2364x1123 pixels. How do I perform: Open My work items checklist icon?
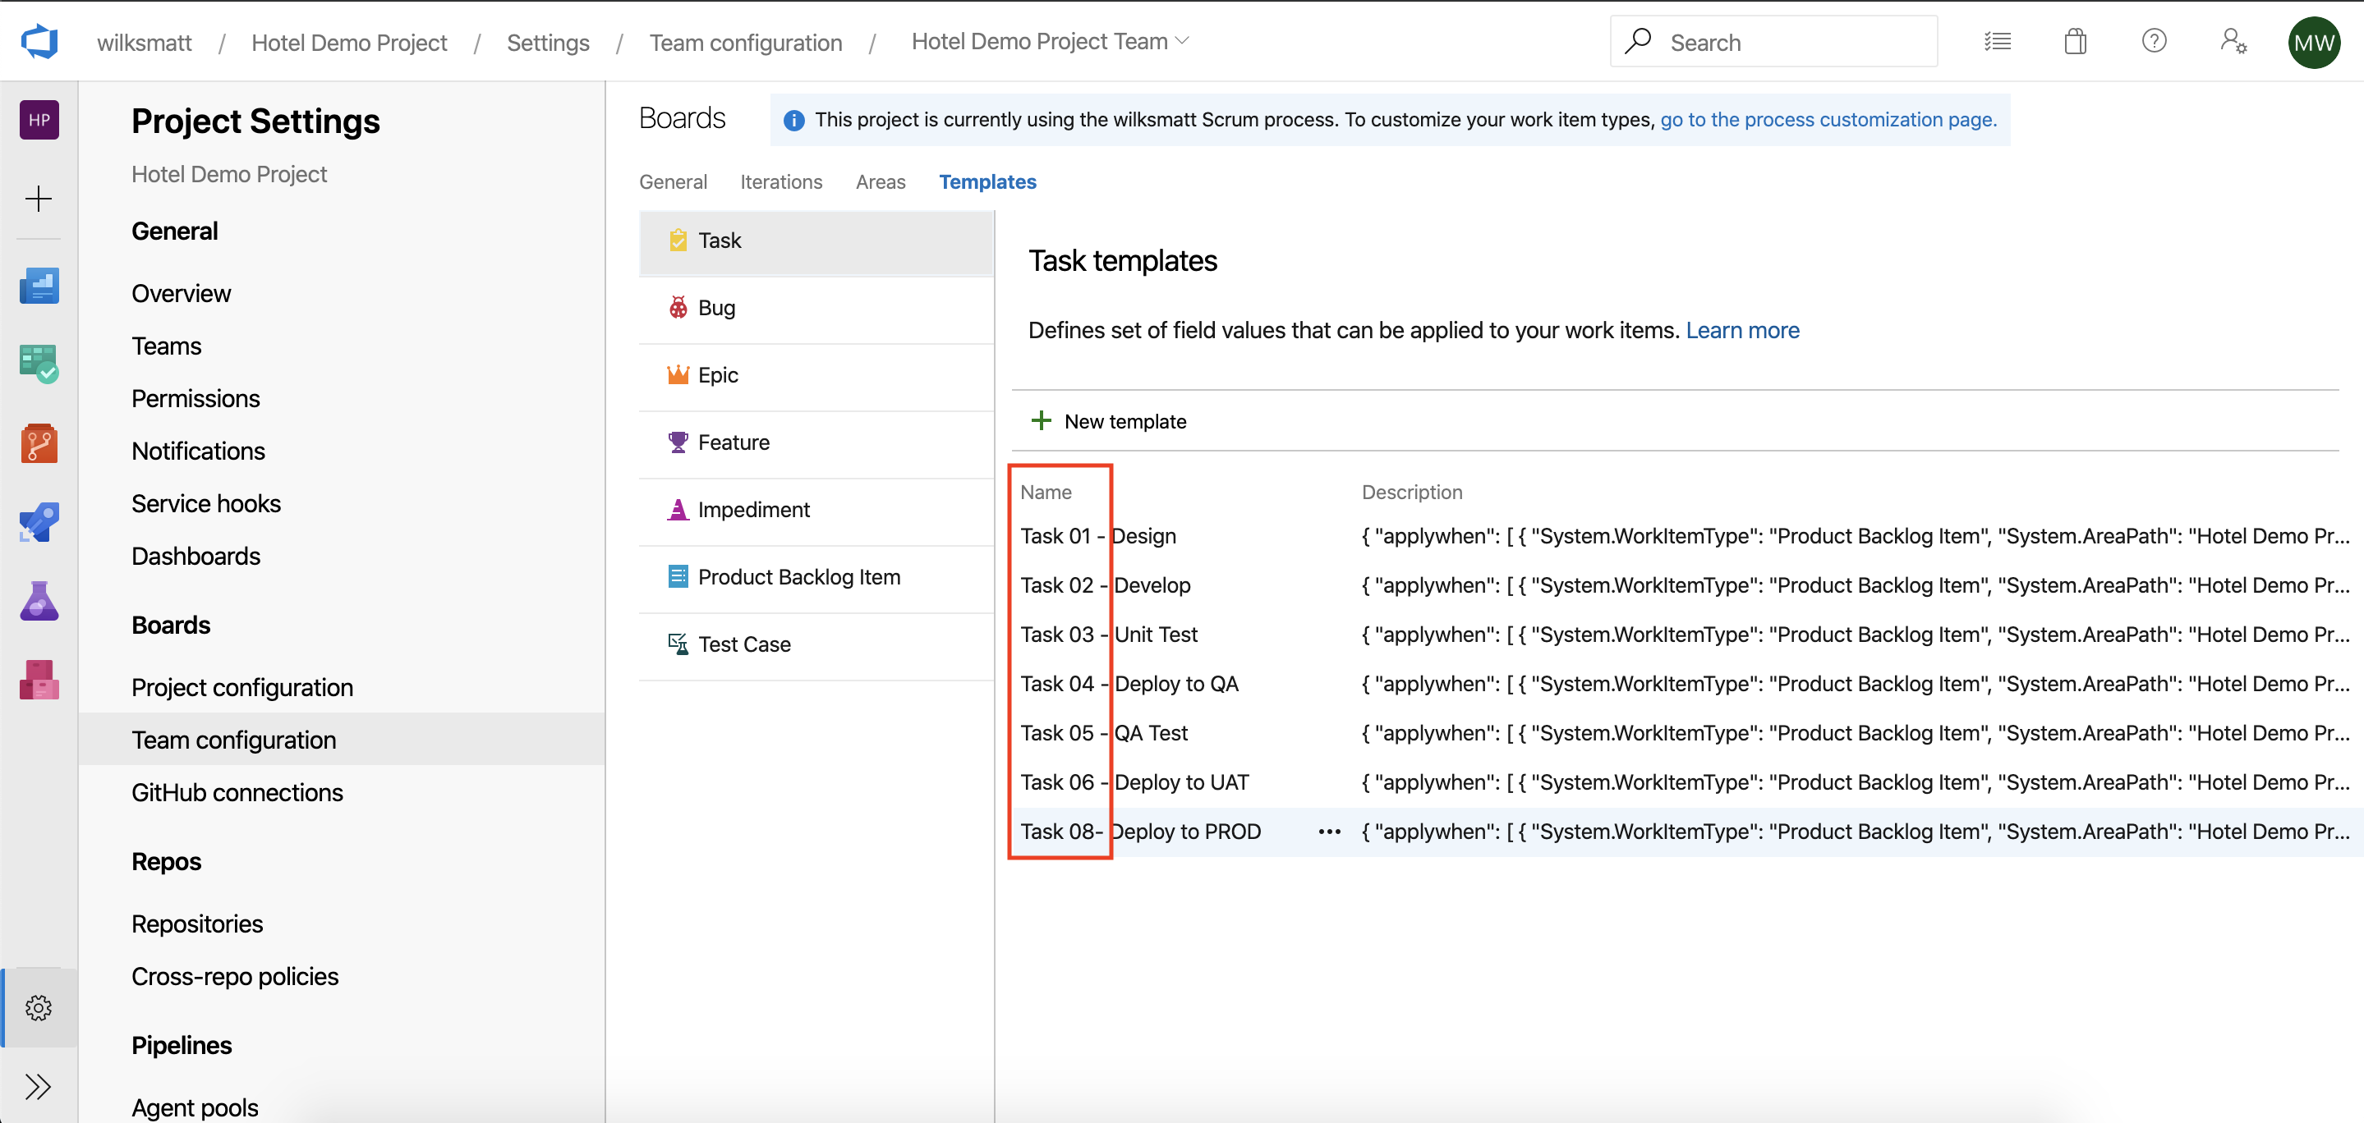click(x=1998, y=40)
